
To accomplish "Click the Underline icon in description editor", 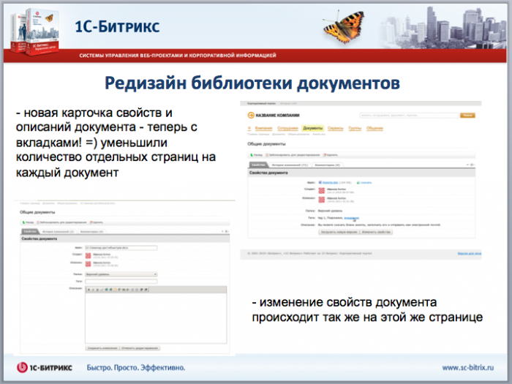I will click(97, 290).
